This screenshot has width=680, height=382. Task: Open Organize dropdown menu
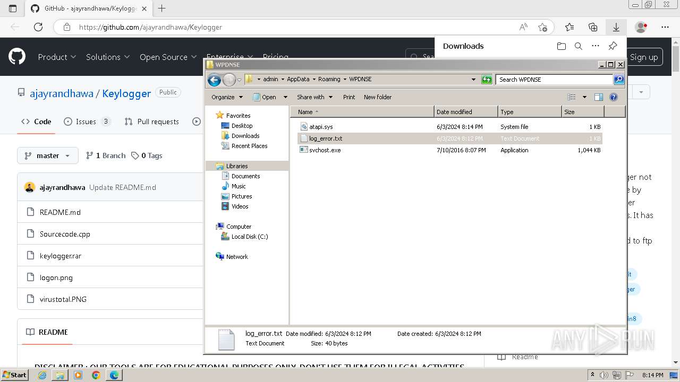(x=227, y=97)
